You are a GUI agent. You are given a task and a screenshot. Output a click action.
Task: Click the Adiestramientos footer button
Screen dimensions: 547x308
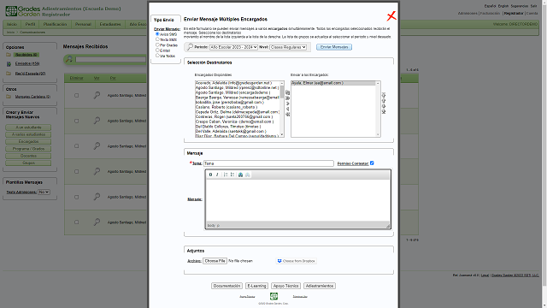click(x=320, y=286)
